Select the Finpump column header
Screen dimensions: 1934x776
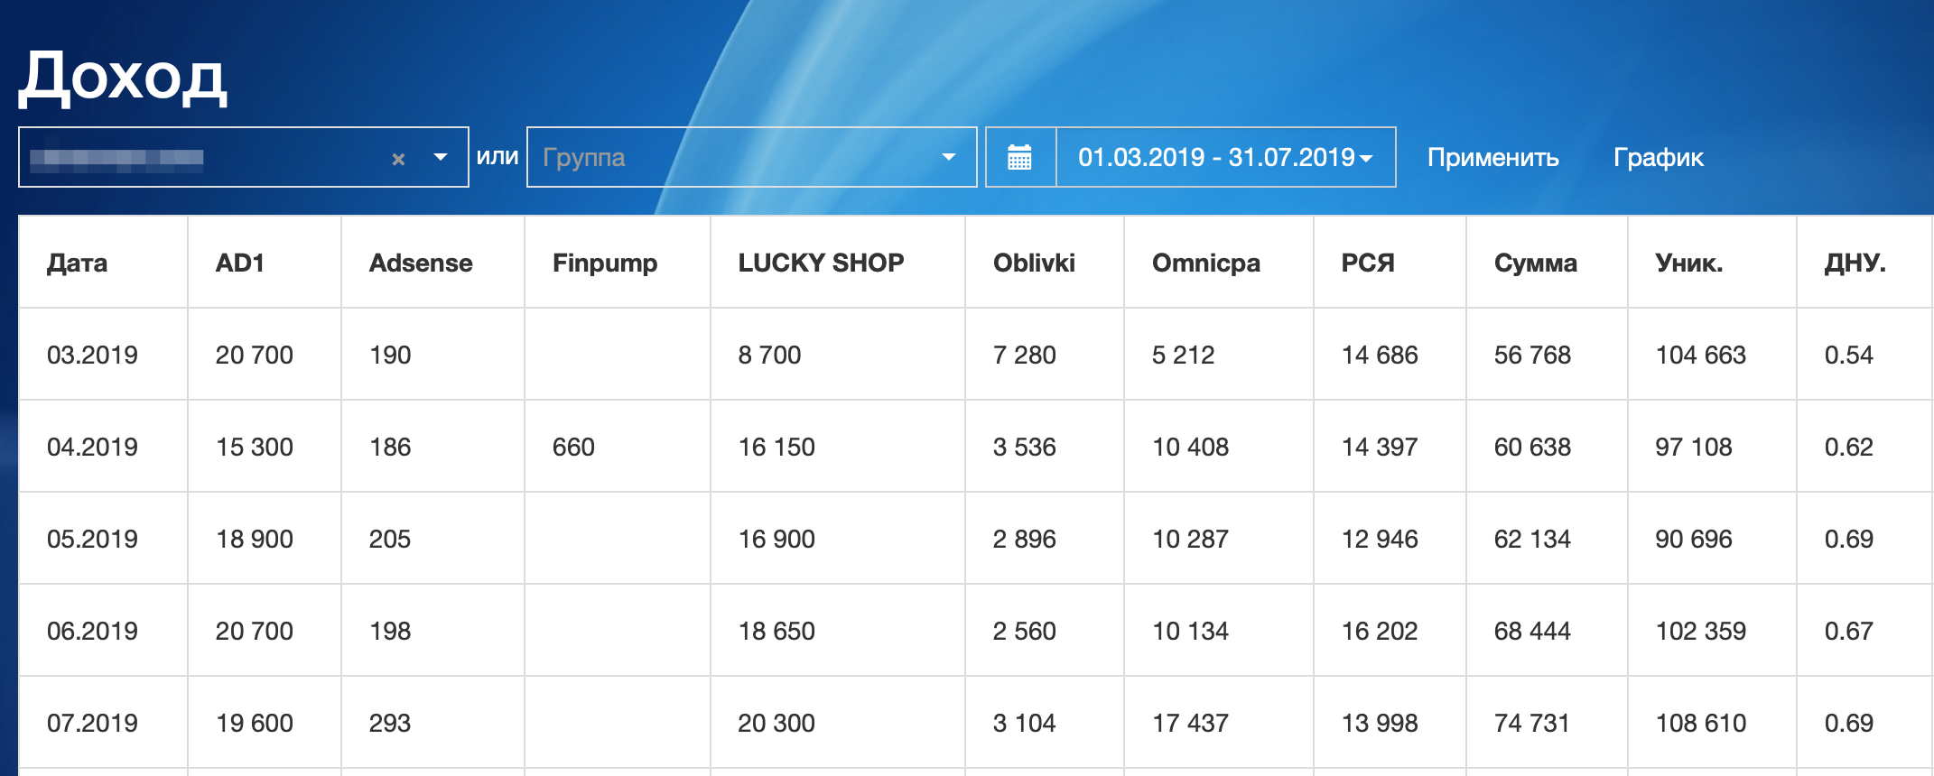[x=605, y=263]
